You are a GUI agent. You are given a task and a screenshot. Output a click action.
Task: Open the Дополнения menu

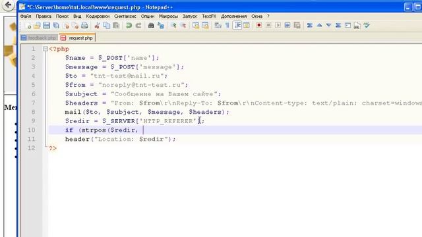[234, 16]
